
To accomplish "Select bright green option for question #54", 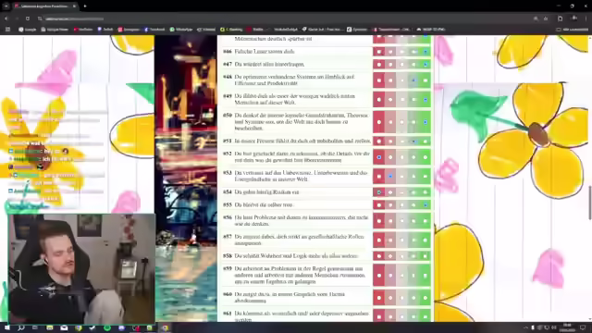I will [425, 192].
